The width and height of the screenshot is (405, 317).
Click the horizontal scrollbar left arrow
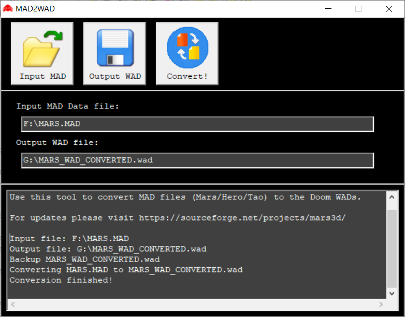(x=13, y=305)
